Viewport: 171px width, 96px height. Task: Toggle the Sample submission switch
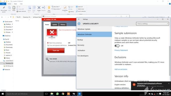pos(117,46)
